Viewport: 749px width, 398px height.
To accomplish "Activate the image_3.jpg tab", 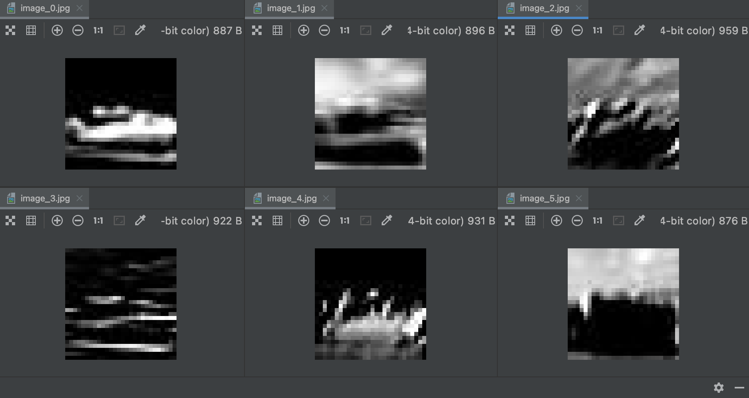I will [x=45, y=199].
